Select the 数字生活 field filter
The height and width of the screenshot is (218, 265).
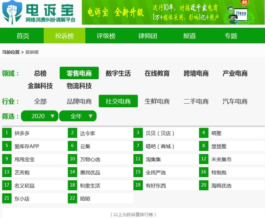point(118,73)
